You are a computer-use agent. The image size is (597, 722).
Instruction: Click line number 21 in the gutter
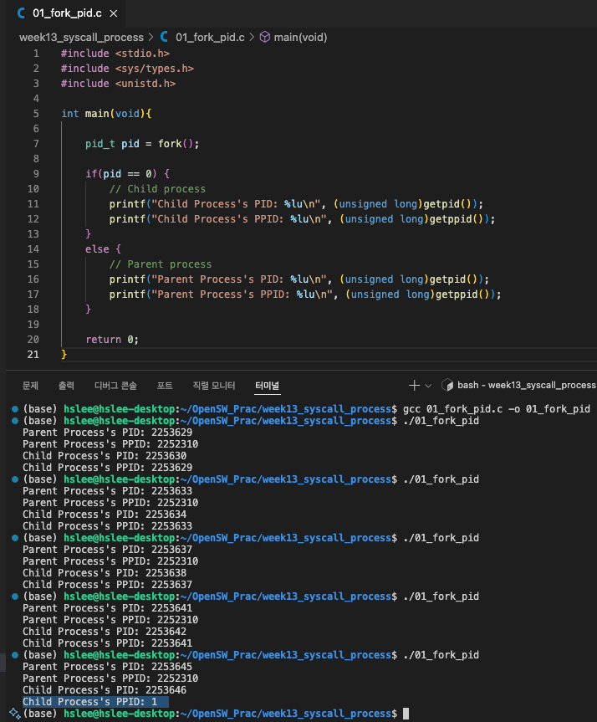(33, 355)
